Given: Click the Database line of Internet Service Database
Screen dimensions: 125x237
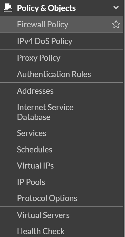Looking at the screenshot, I should tap(34, 117).
